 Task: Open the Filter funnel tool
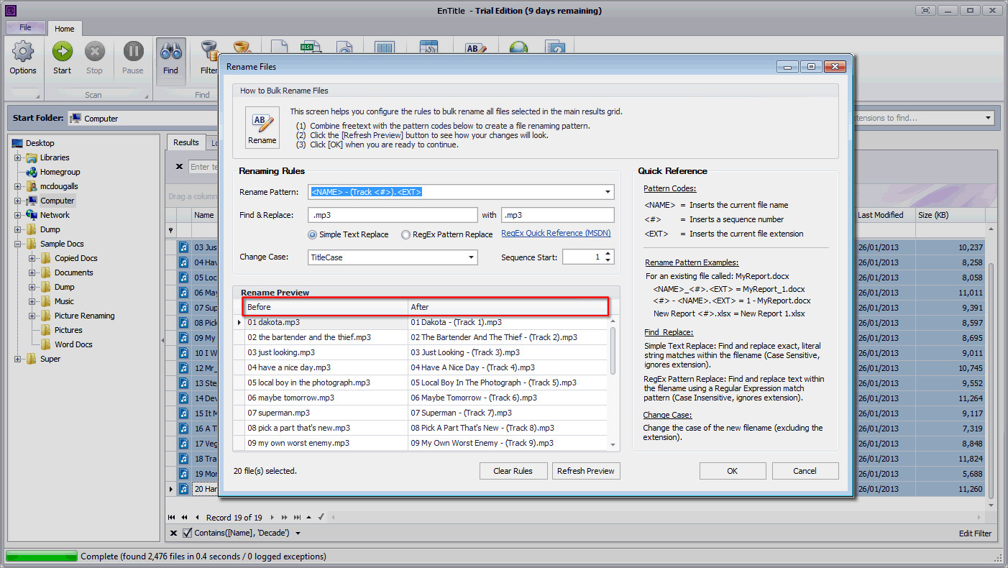coord(209,58)
